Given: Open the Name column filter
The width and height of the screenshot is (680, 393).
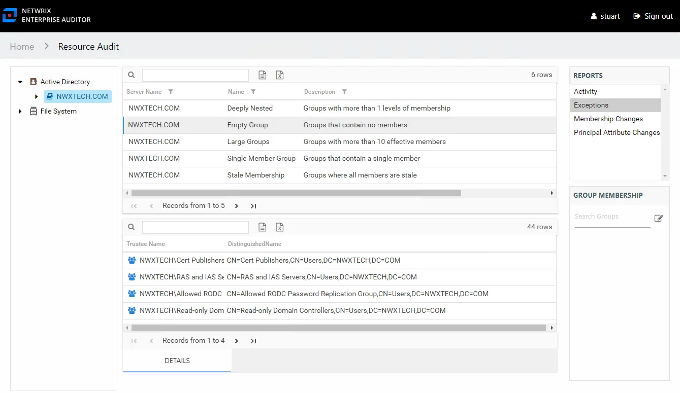Looking at the screenshot, I should click(x=253, y=92).
